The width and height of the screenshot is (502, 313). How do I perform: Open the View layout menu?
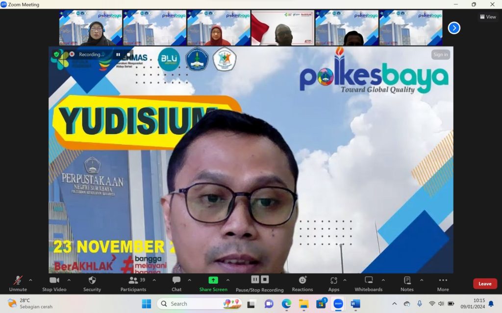pos(488,17)
